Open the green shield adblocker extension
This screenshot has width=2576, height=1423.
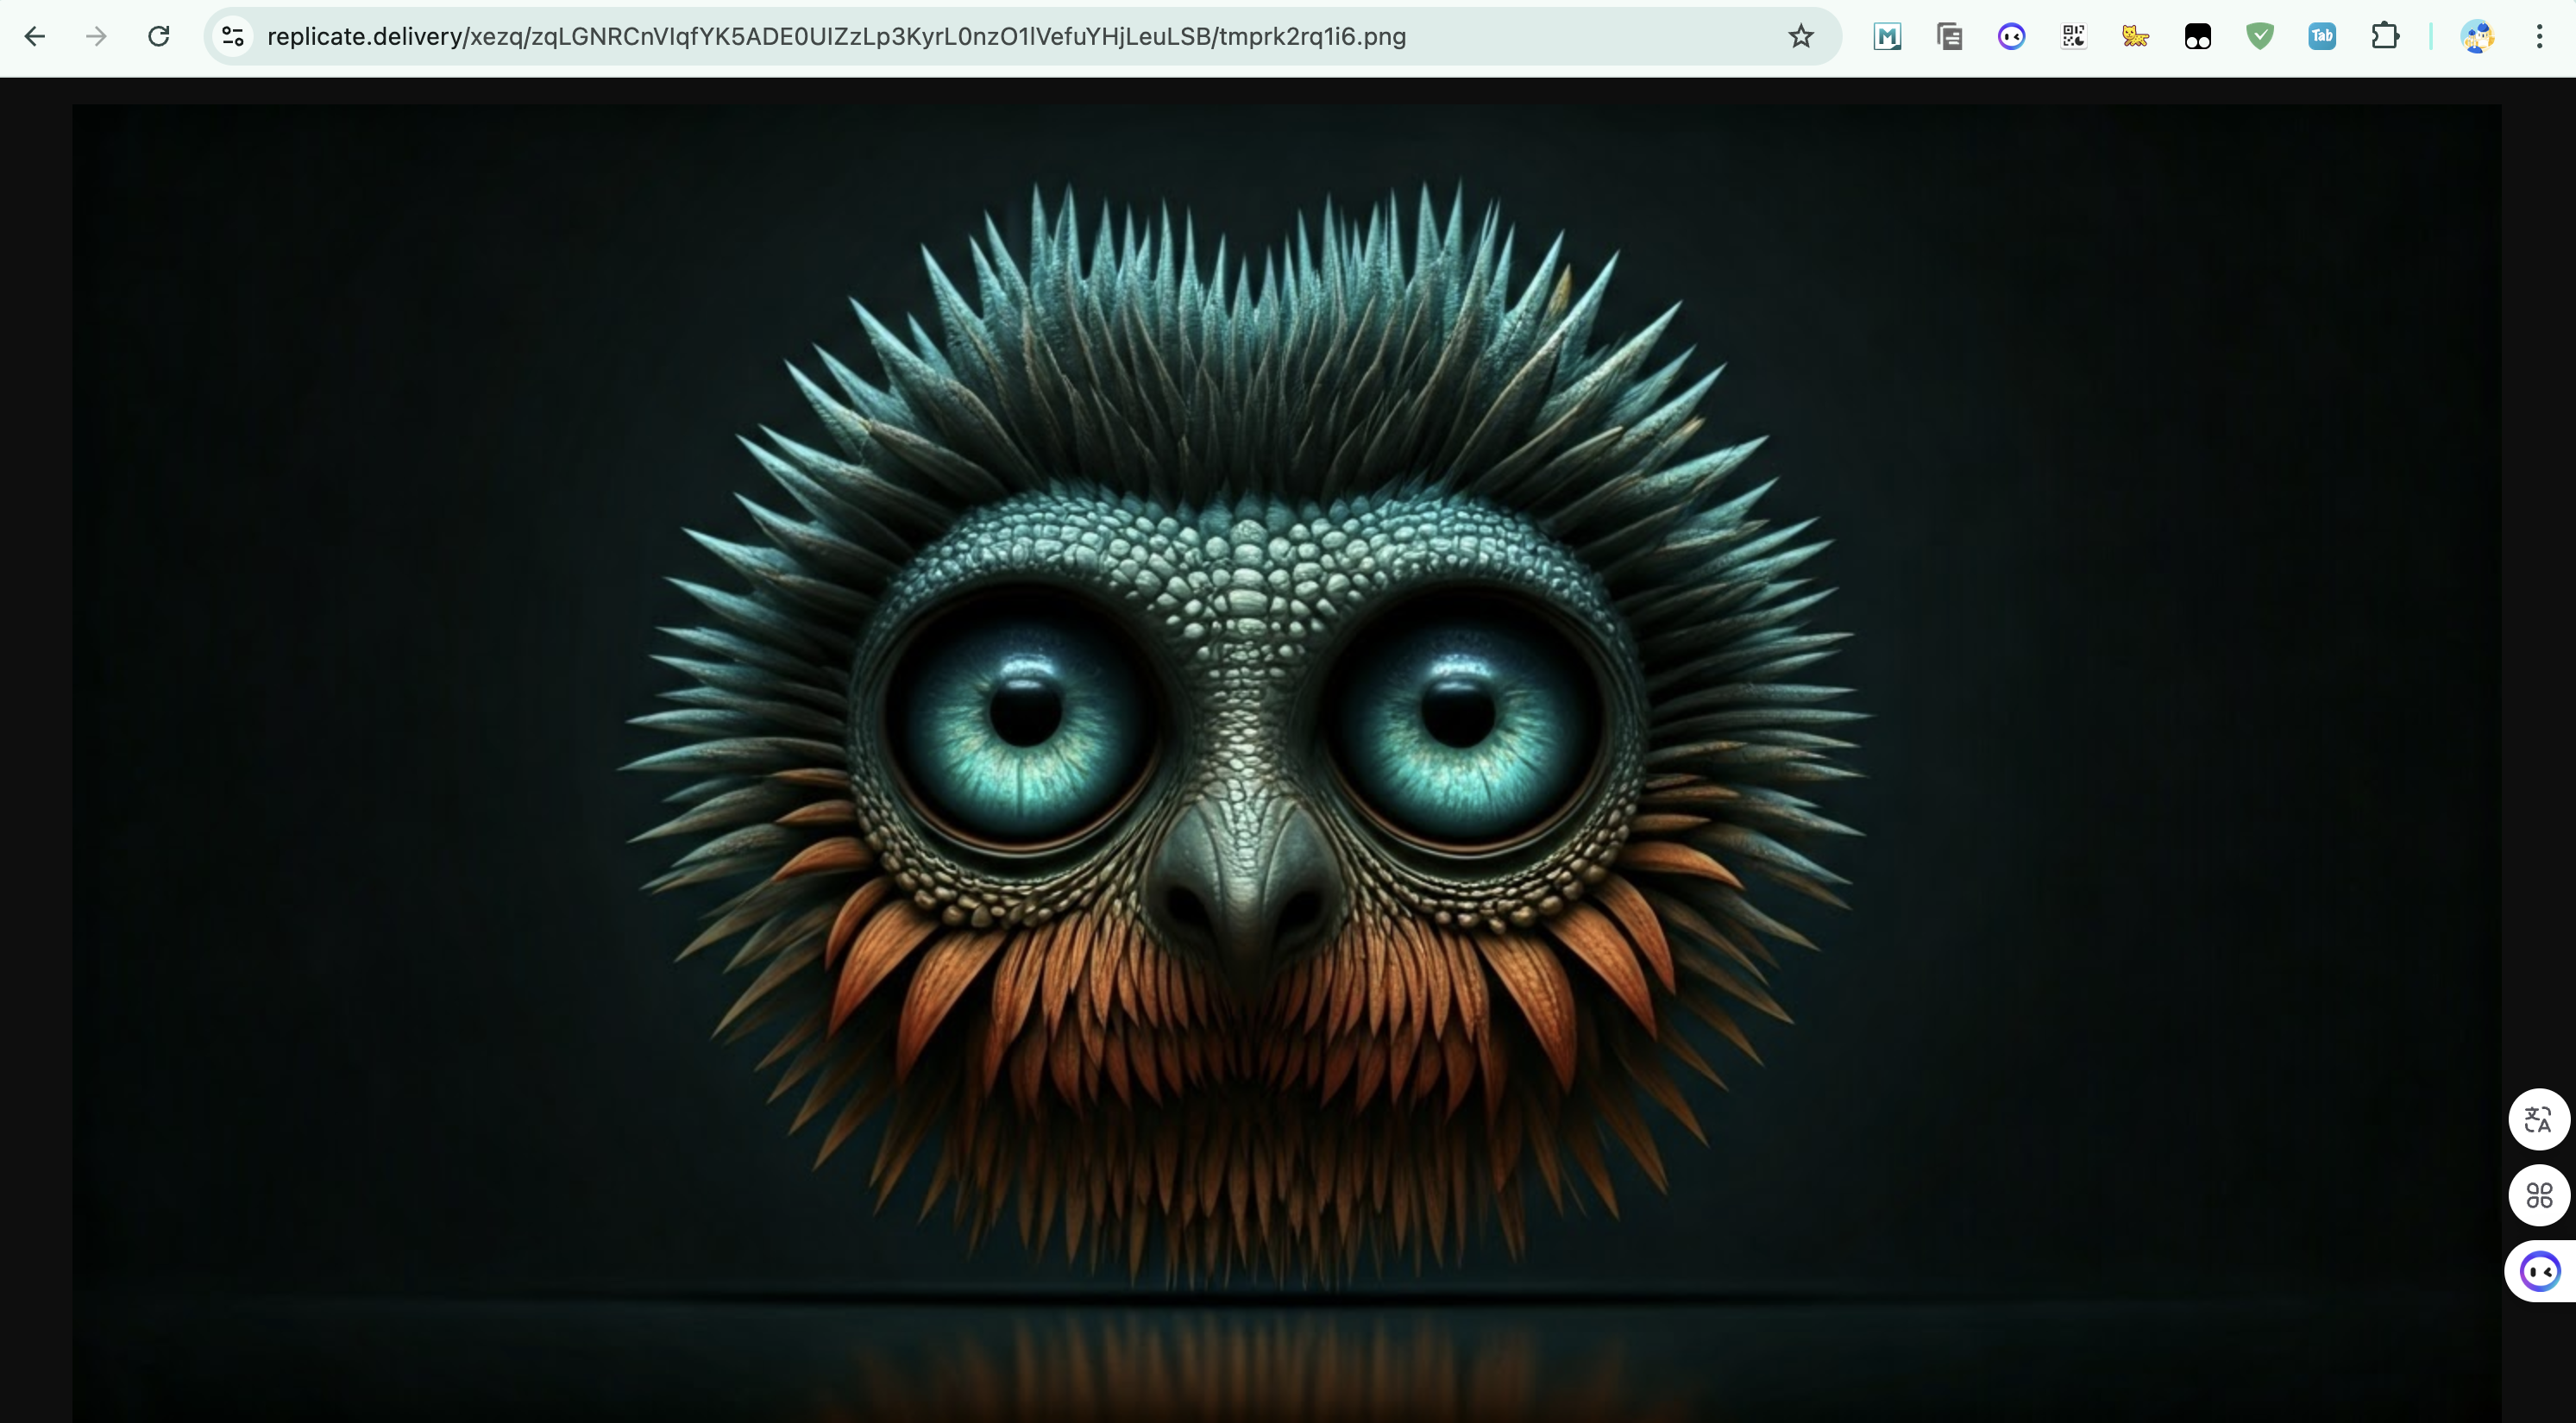pos(2259,37)
